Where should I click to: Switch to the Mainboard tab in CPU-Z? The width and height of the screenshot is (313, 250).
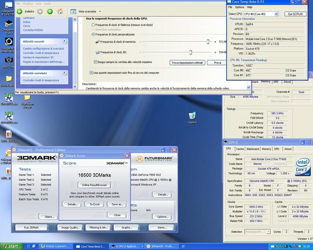(x=252, y=149)
